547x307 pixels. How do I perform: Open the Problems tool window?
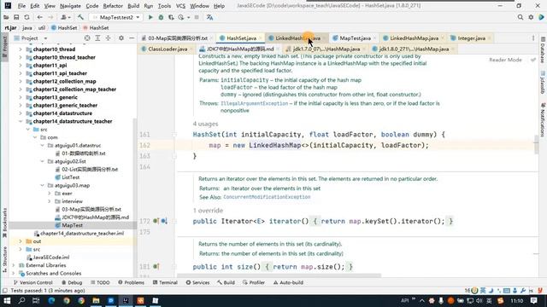(x=131, y=282)
